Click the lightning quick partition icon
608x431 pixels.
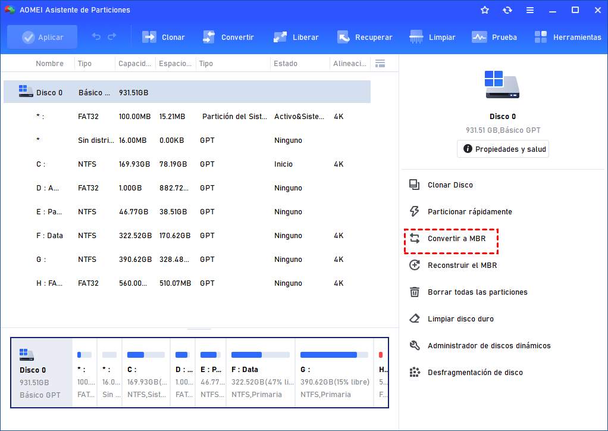[415, 211]
